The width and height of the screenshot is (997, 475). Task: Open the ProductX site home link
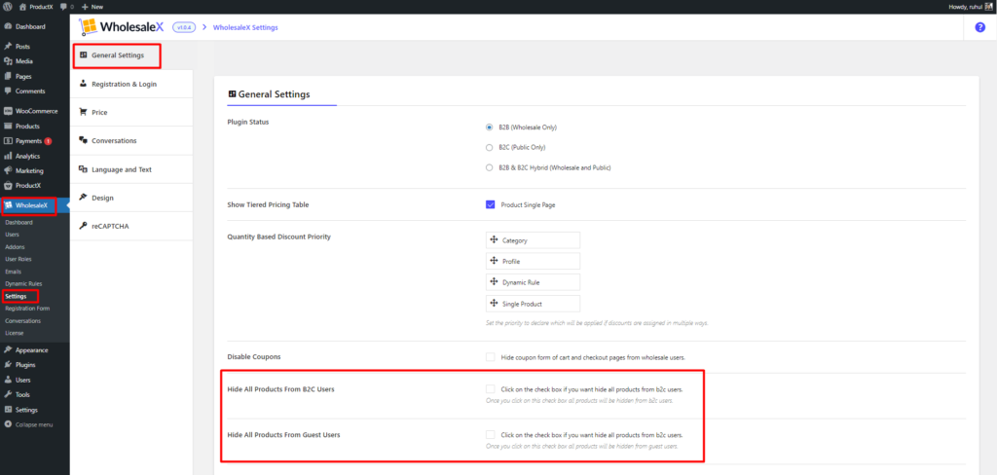[36, 6]
